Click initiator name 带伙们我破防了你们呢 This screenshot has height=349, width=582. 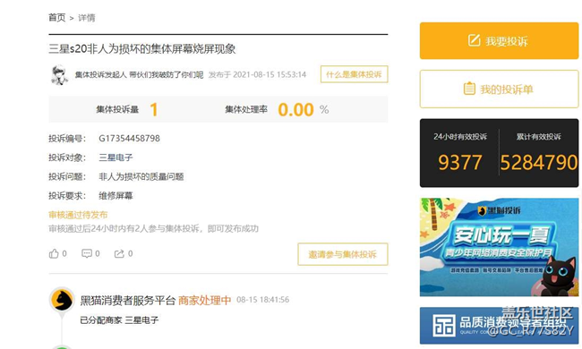[167, 75]
